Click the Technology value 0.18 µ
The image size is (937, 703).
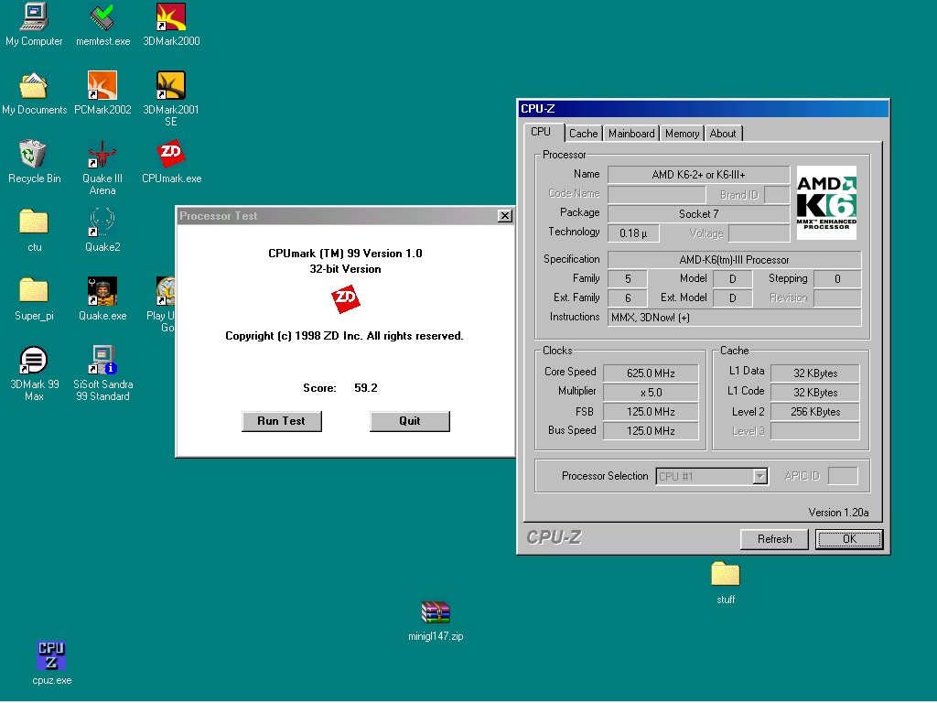click(633, 233)
